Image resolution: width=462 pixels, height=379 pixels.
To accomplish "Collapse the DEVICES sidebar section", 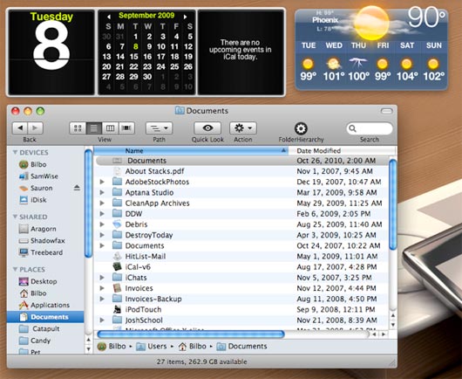I will [15, 152].
